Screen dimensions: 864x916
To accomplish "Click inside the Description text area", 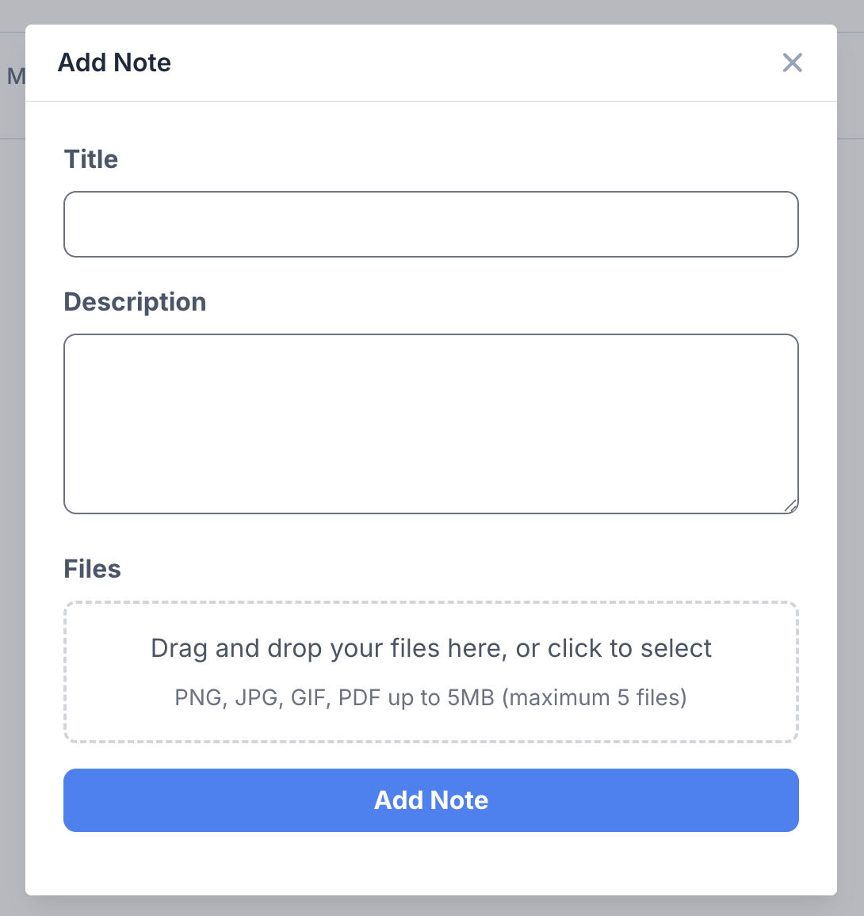I will pyautogui.click(x=431, y=424).
